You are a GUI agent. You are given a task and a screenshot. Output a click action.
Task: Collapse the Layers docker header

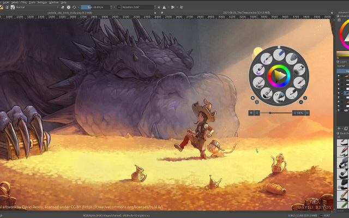click(338, 62)
